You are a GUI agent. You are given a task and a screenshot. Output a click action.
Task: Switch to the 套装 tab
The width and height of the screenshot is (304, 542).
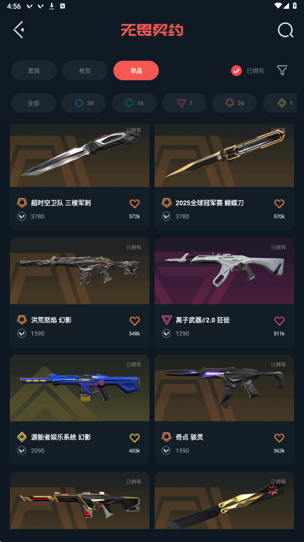pyautogui.click(x=34, y=71)
